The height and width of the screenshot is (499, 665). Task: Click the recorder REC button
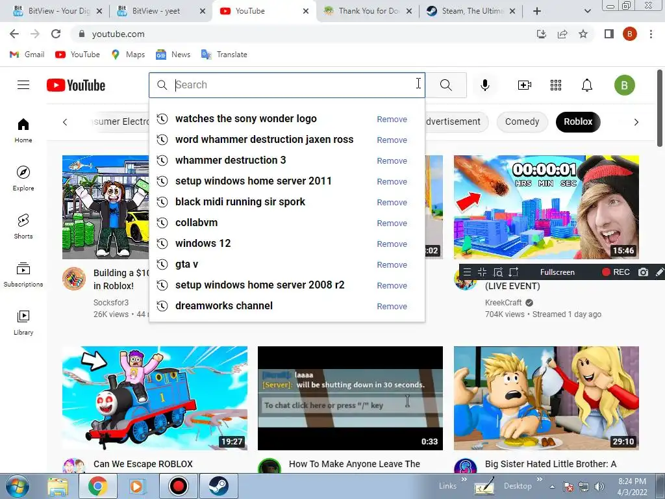(x=616, y=272)
